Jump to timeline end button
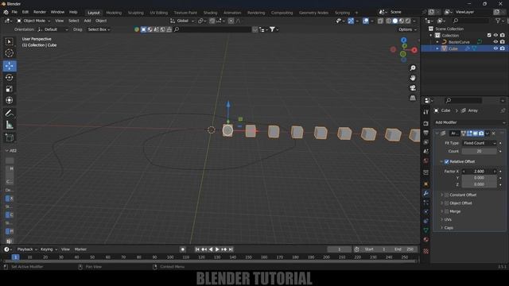Image resolution: width=509 pixels, height=286 pixels. (x=231, y=249)
